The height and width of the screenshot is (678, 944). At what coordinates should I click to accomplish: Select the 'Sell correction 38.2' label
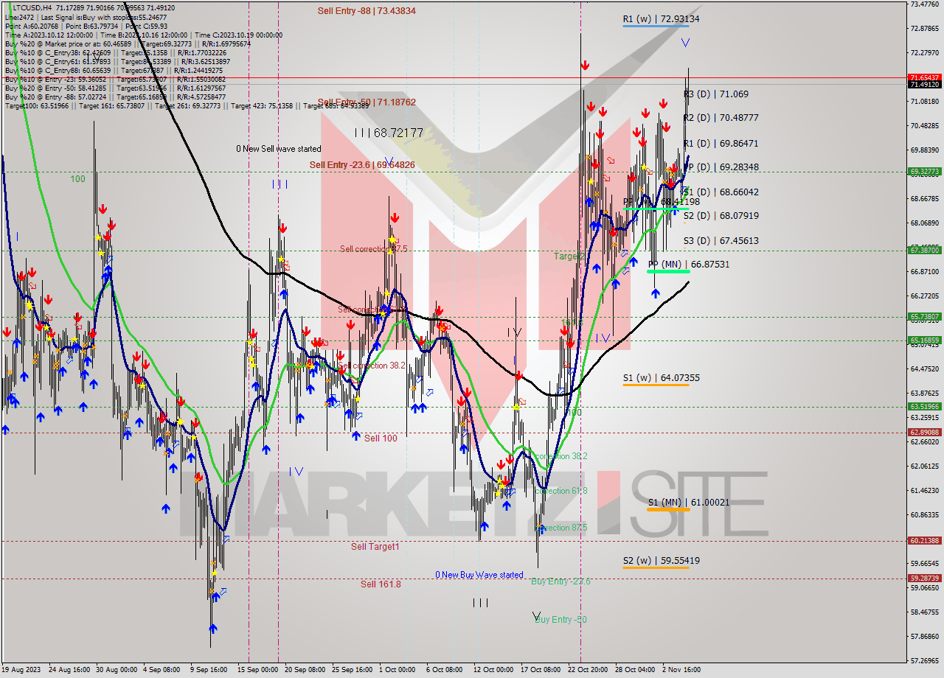[372, 366]
